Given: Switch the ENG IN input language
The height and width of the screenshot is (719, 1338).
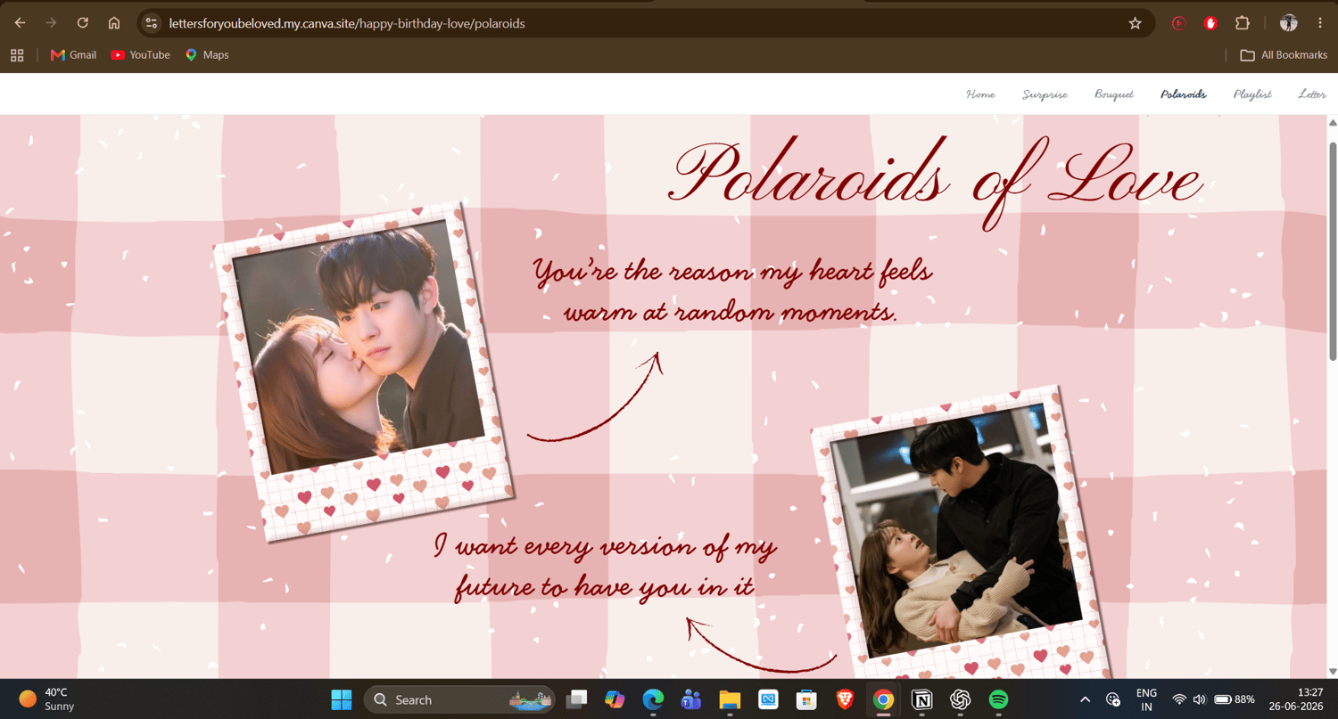Looking at the screenshot, I should click(1146, 699).
